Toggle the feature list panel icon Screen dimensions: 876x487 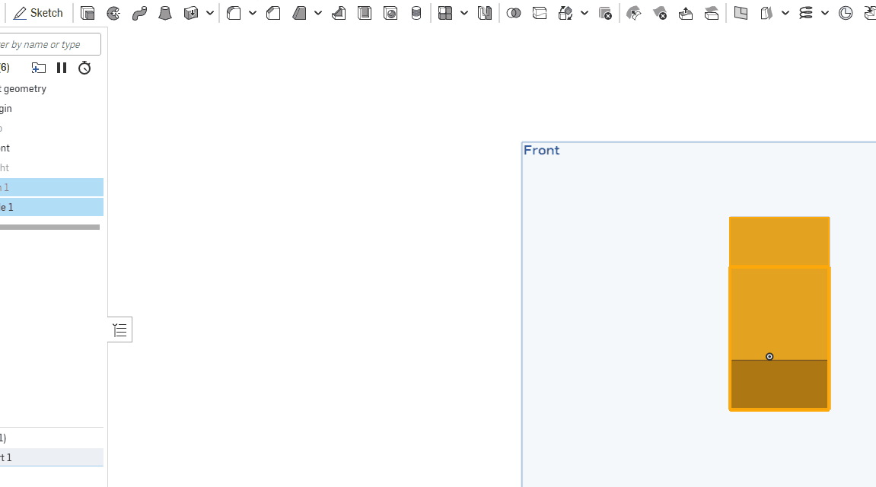119,329
